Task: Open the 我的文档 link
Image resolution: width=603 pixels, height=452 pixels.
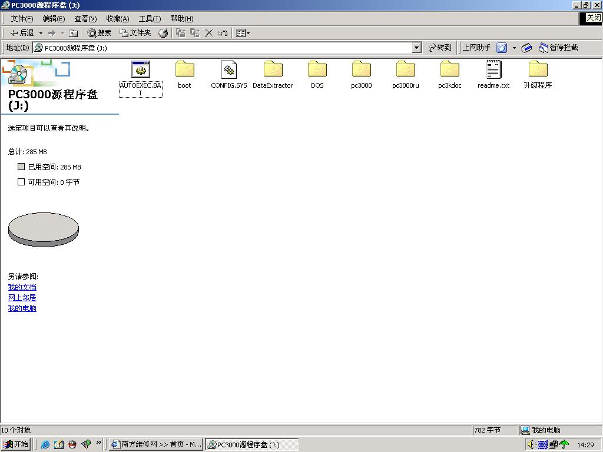Action: 22,287
